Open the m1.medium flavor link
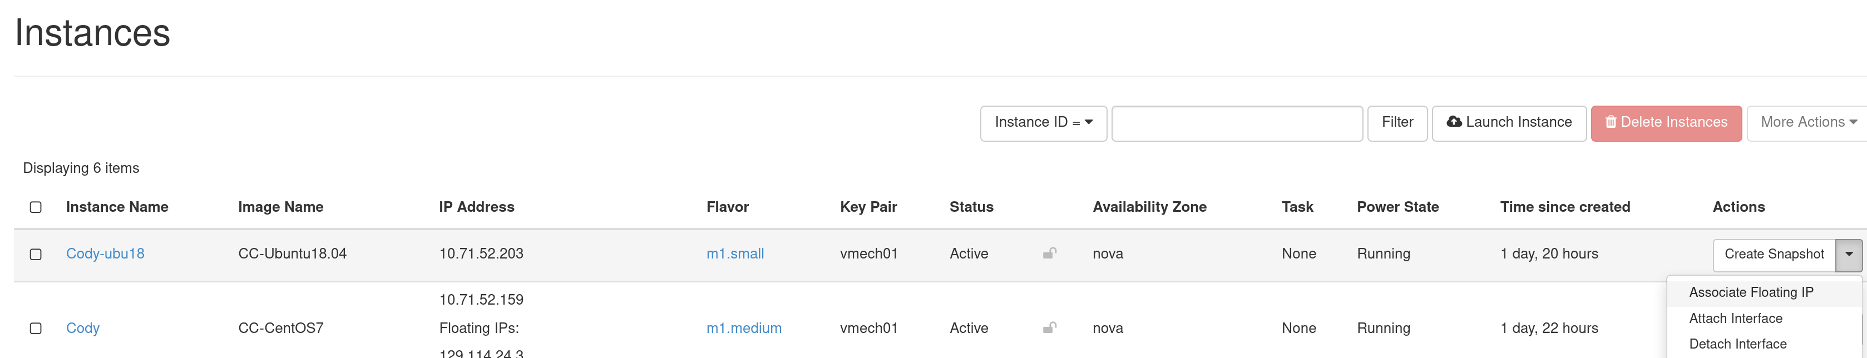 (744, 329)
